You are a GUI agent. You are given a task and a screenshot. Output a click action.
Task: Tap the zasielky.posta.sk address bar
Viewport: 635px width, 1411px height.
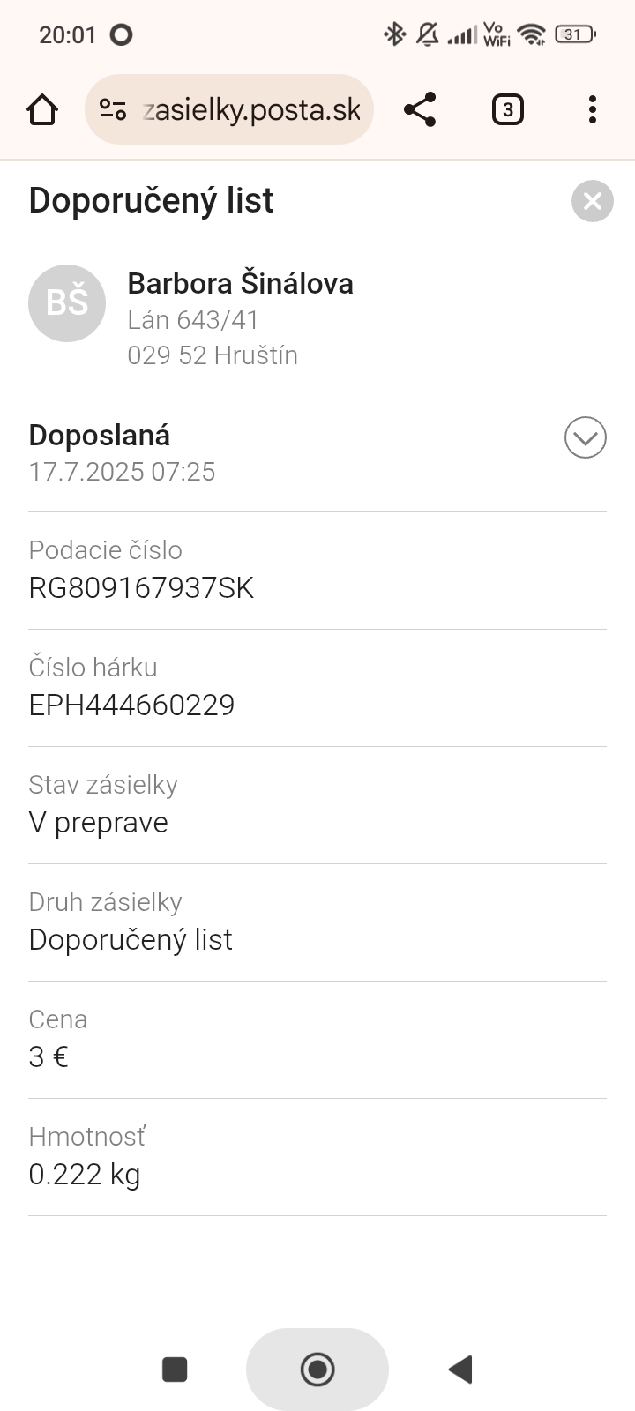[251, 110]
